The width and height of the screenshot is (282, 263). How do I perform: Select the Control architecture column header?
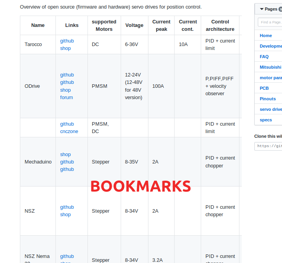point(220,25)
